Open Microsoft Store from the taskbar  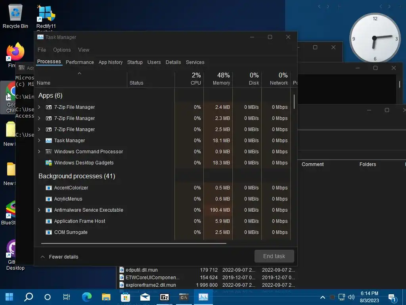point(125,297)
